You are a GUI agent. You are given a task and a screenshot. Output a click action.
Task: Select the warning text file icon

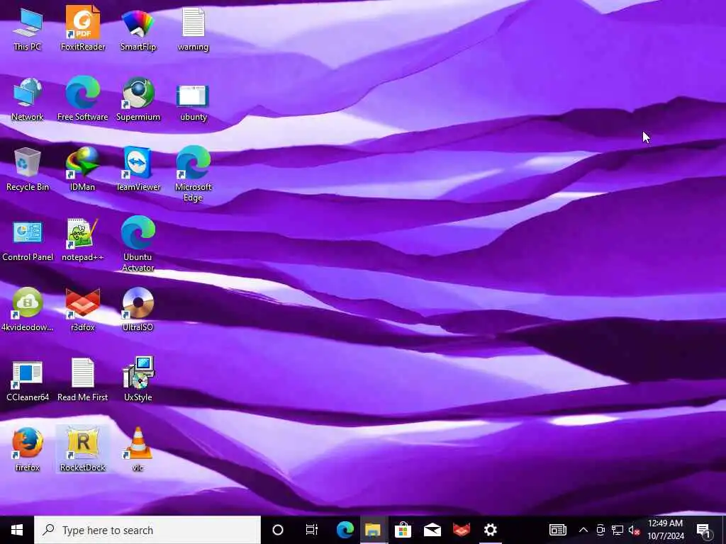coord(193,28)
